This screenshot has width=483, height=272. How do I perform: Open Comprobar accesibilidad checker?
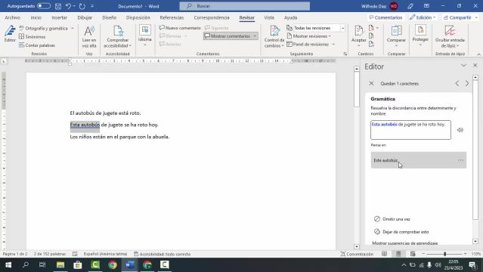[118, 36]
